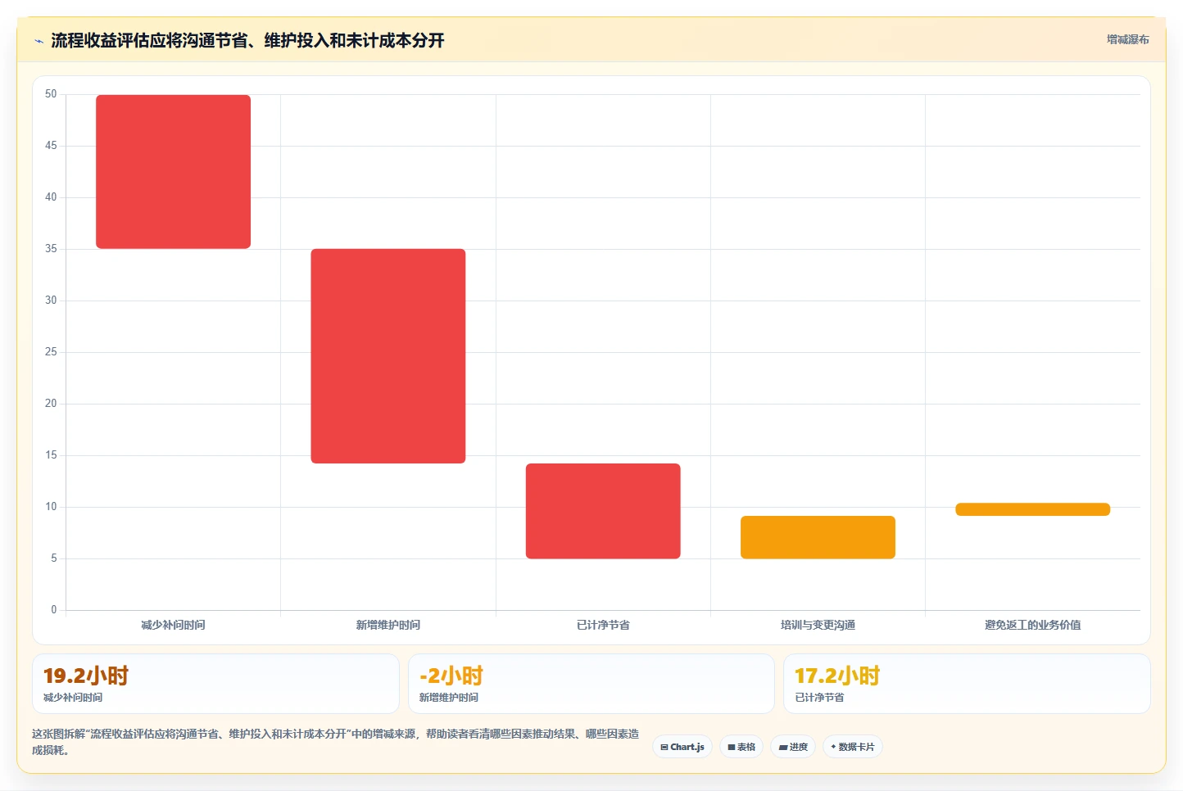Image resolution: width=1183 pixels, height=791 pixels.
Task: Click the 数据卡片 tag chip
Action: (852, 747)
